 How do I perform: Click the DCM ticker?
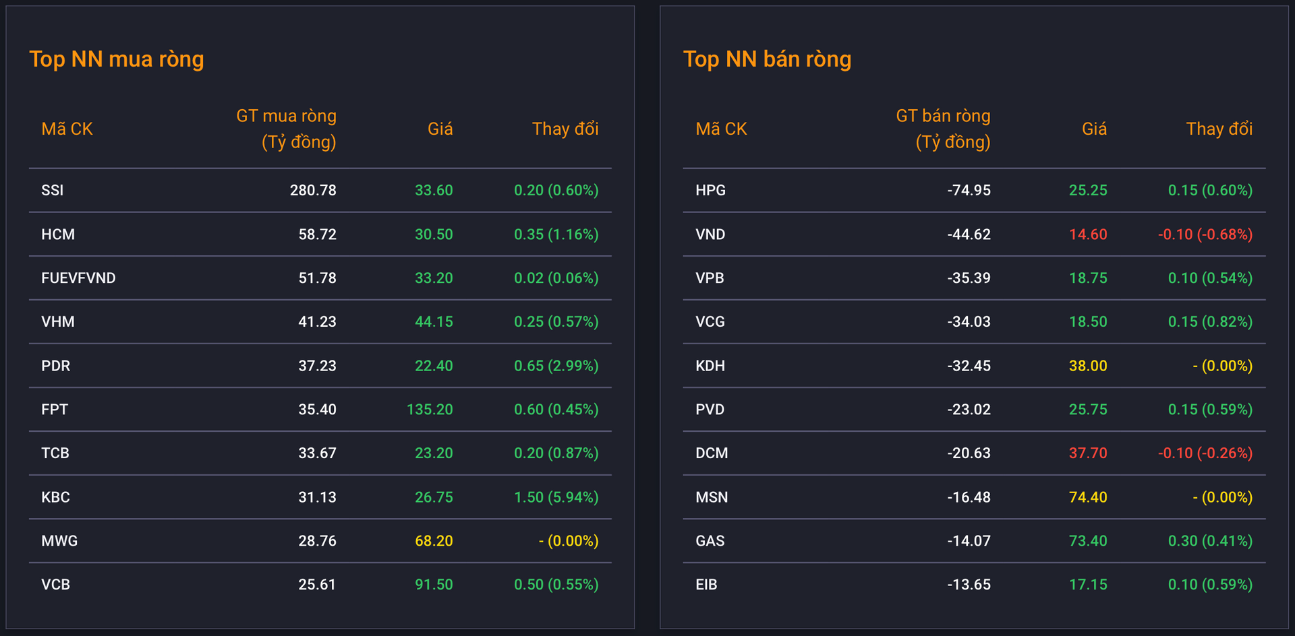click(x=712, y=453)
